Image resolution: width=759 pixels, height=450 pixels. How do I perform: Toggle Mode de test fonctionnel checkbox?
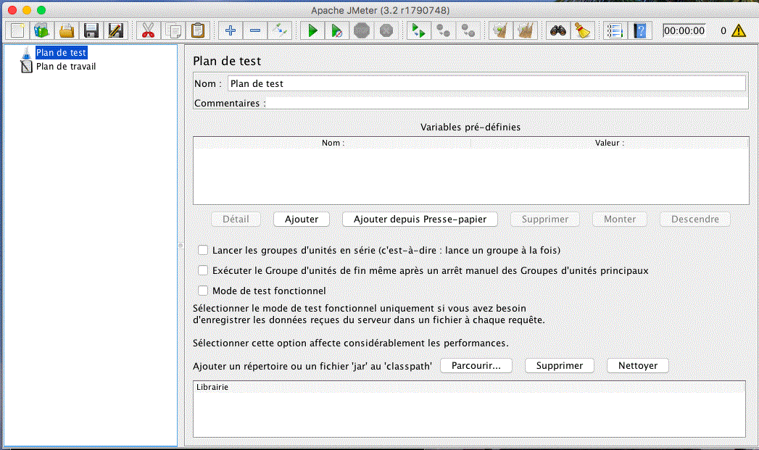(203, 291)
